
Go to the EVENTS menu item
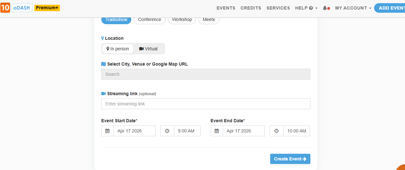(226, 8)
